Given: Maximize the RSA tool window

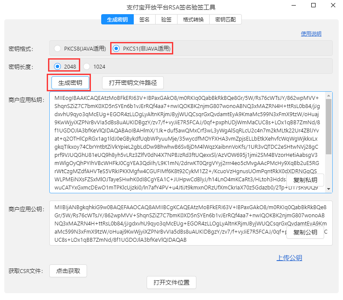Looking at the screenshot, I should coord(313,5).
